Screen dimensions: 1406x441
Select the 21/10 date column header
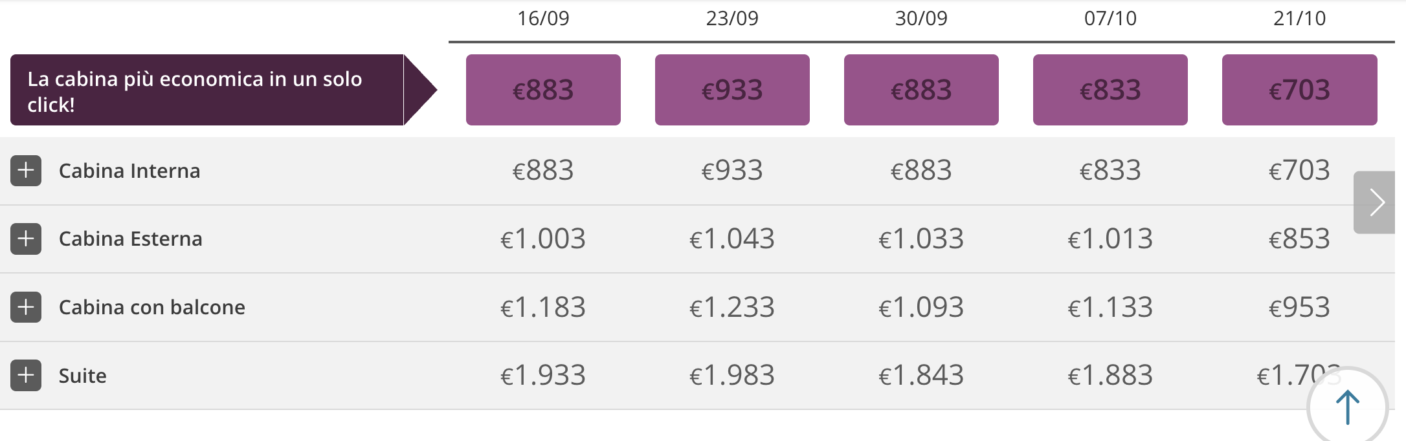click(1299, 18)
